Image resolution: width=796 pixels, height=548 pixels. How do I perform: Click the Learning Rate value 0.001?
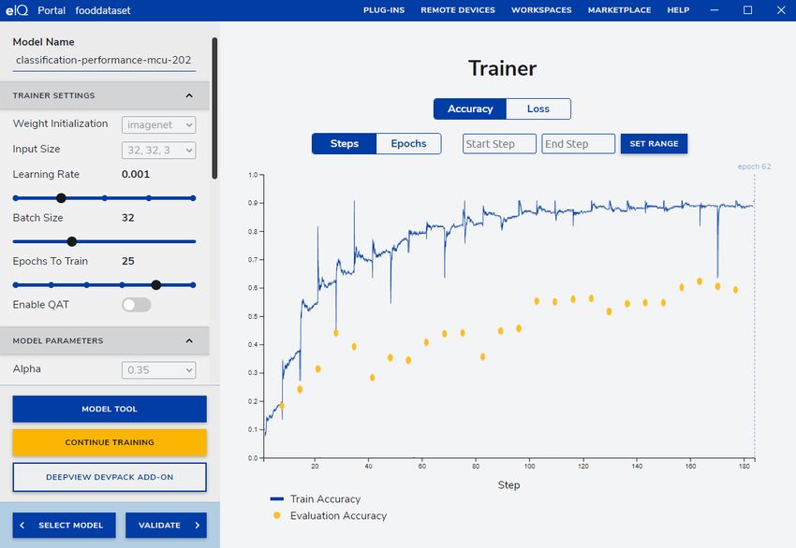click(x=136, y=174)
